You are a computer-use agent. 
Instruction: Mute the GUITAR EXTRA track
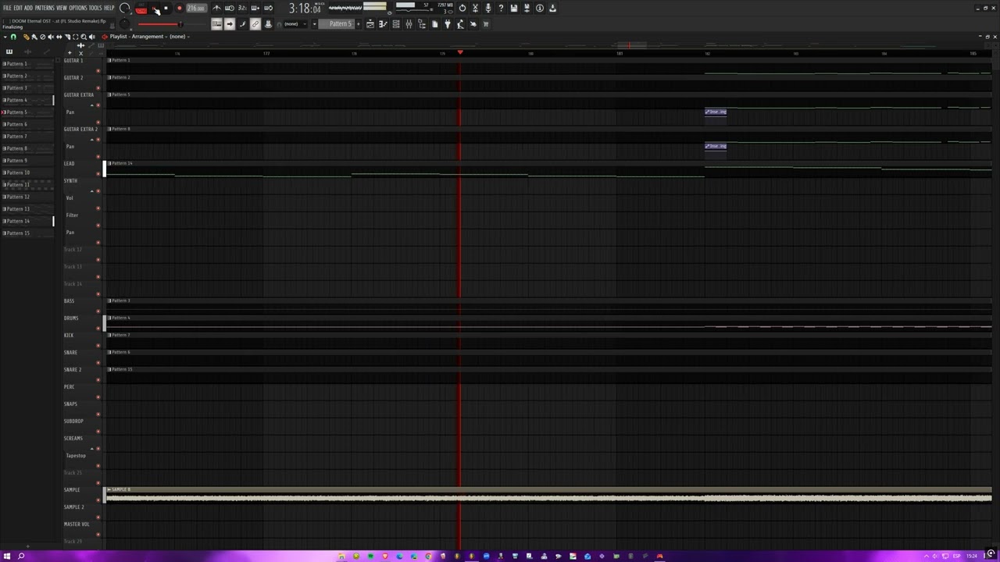point(98,105)
